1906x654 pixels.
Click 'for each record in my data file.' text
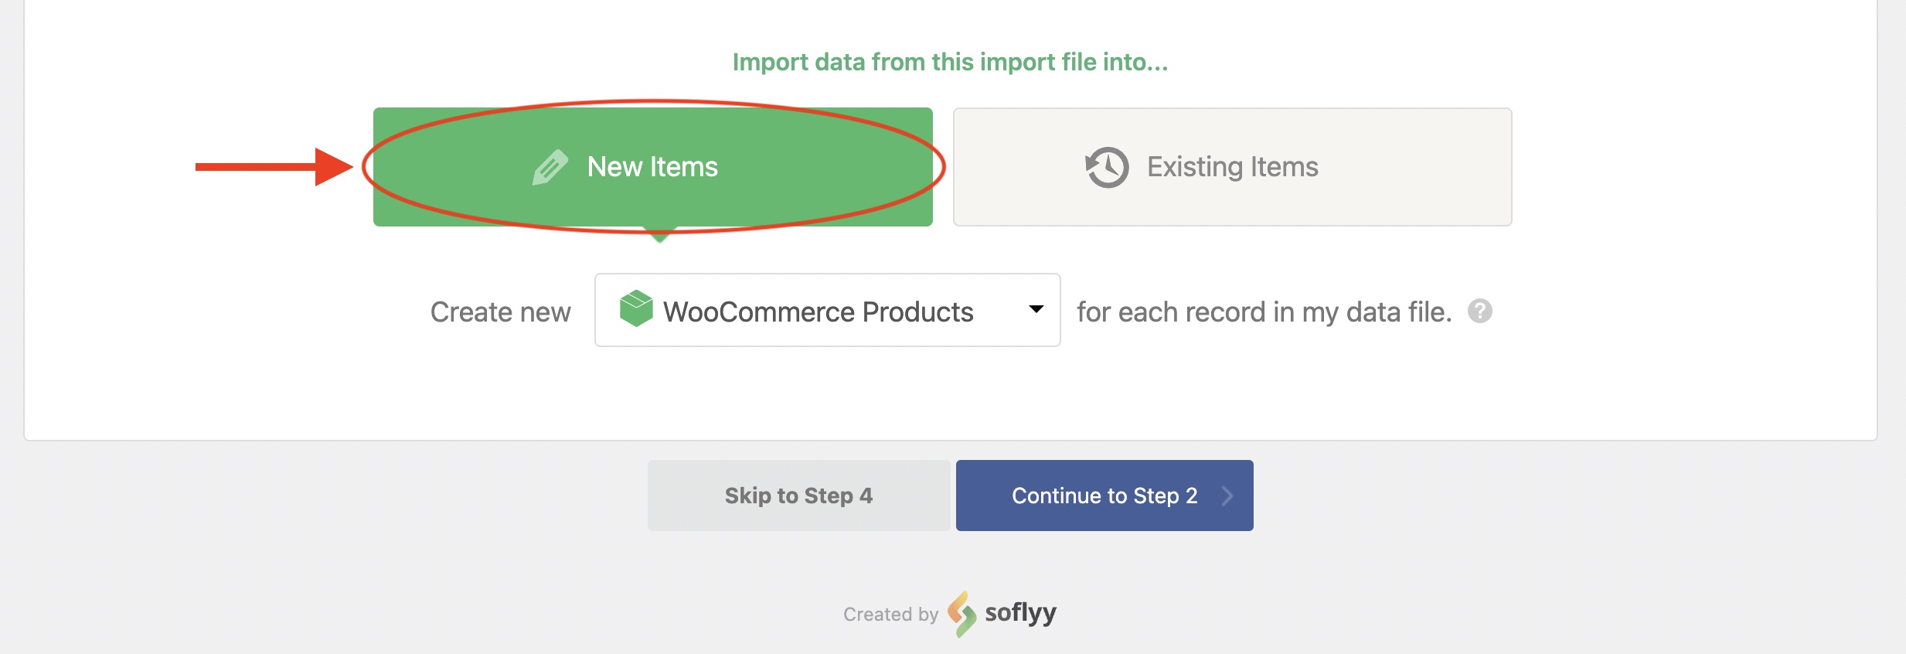(x=1264, y=312)
